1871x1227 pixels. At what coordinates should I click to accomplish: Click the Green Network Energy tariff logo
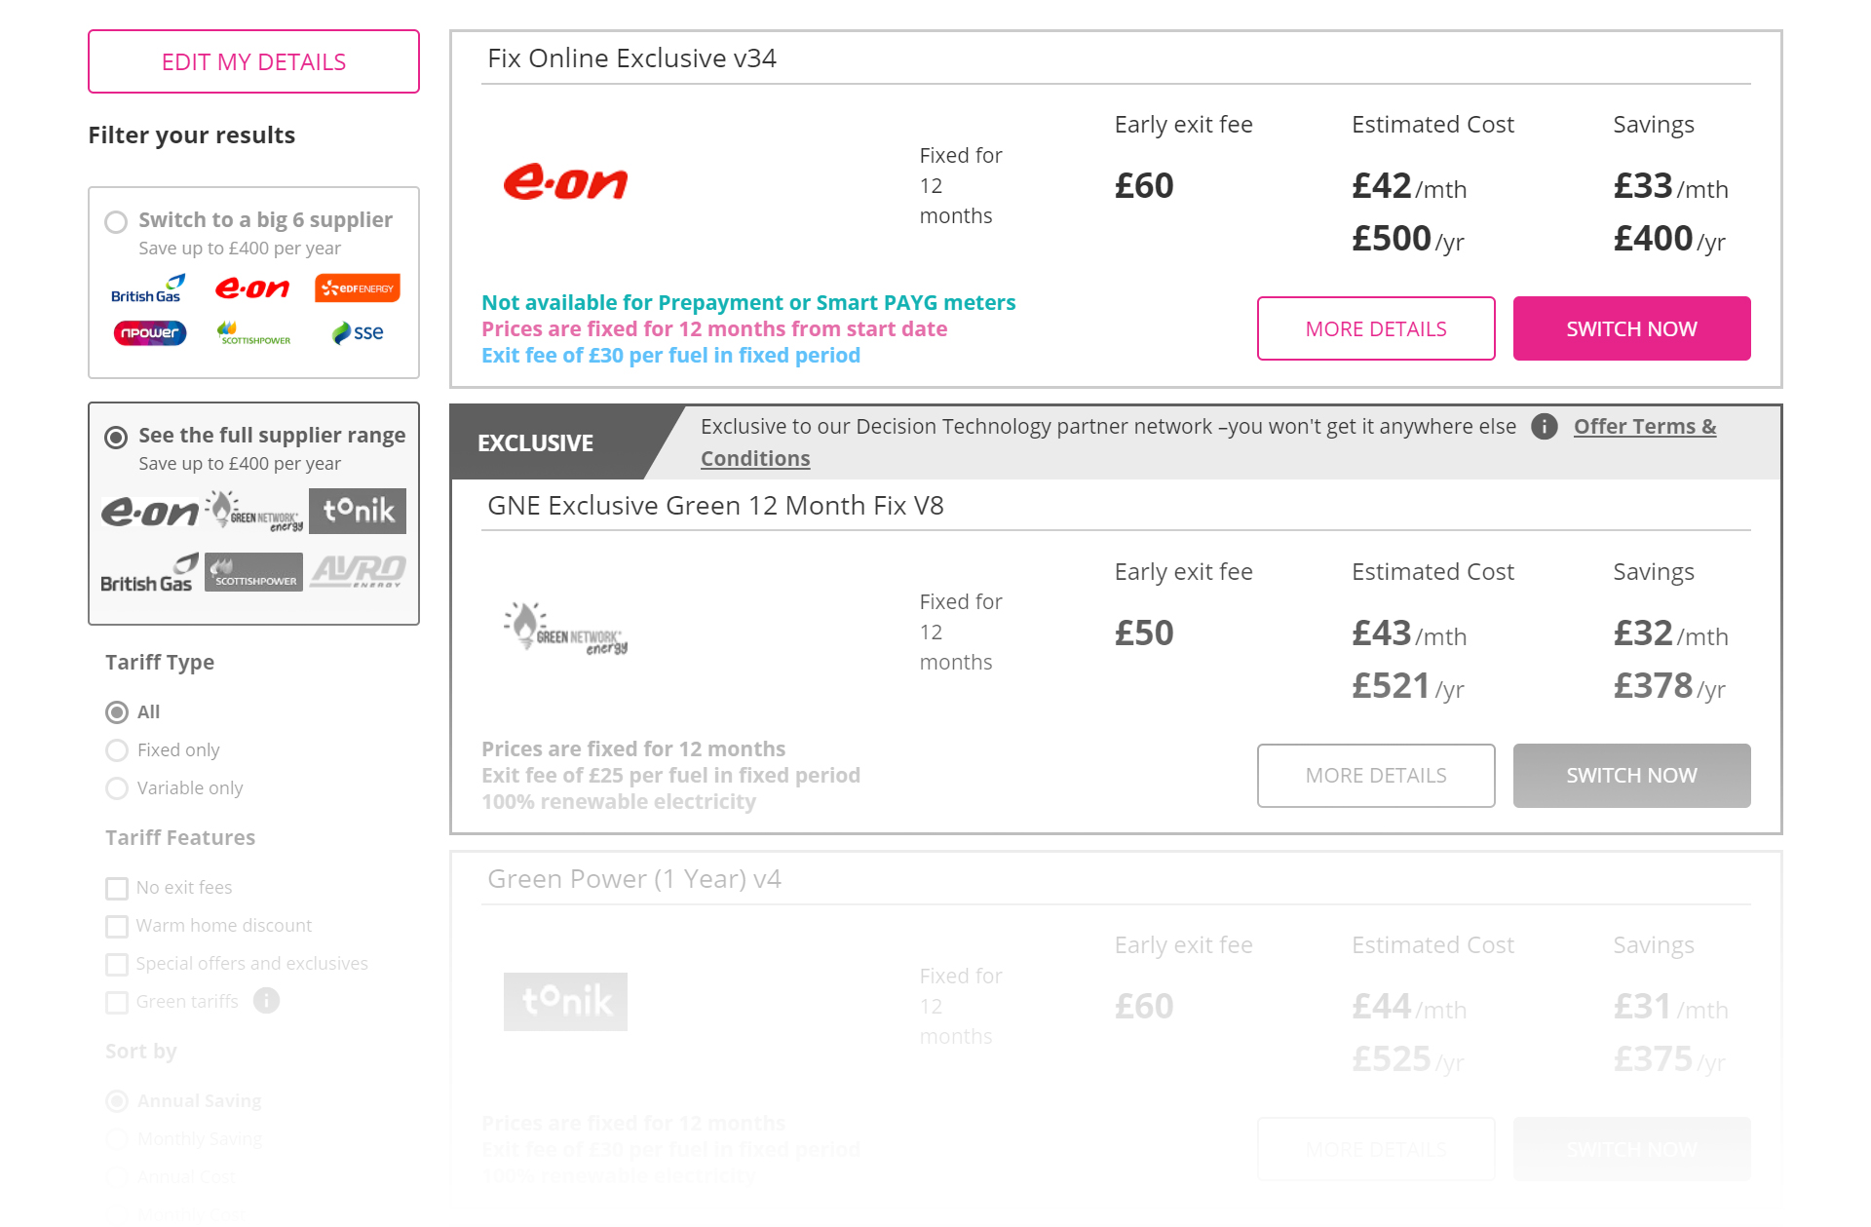click(565, 630)
